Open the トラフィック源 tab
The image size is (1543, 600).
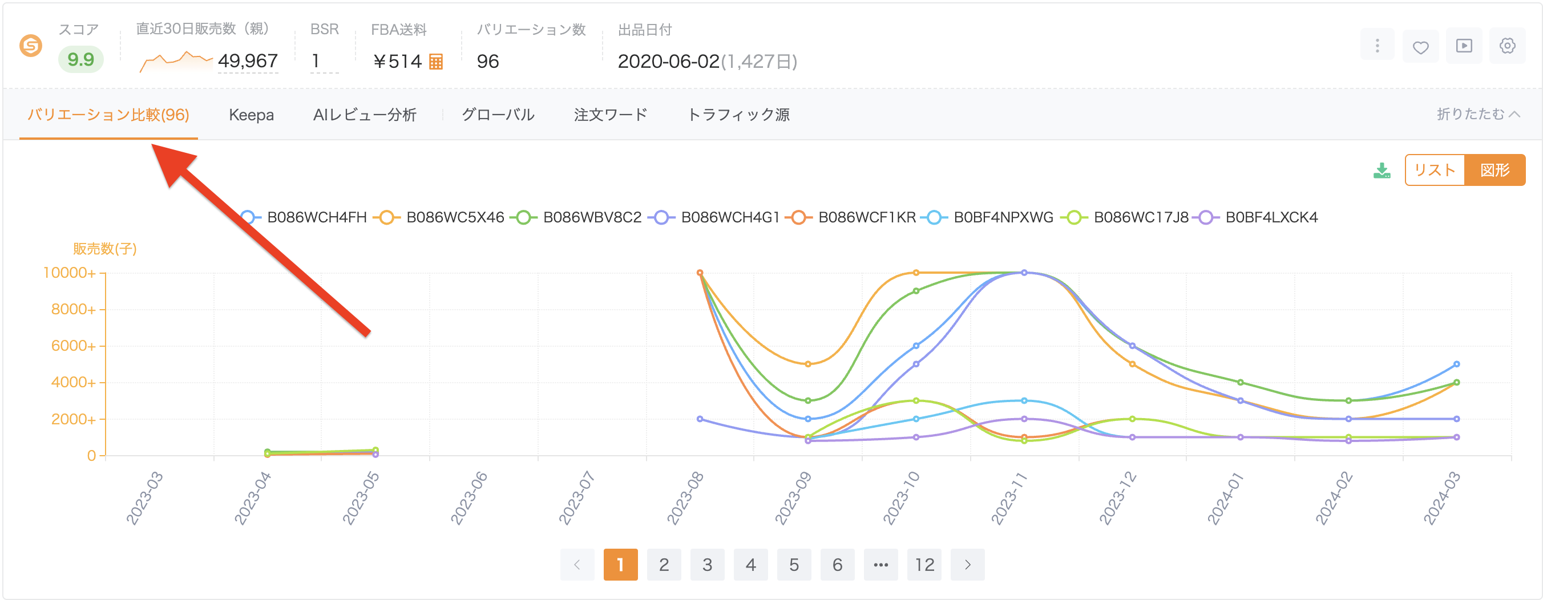click(738, 115)
